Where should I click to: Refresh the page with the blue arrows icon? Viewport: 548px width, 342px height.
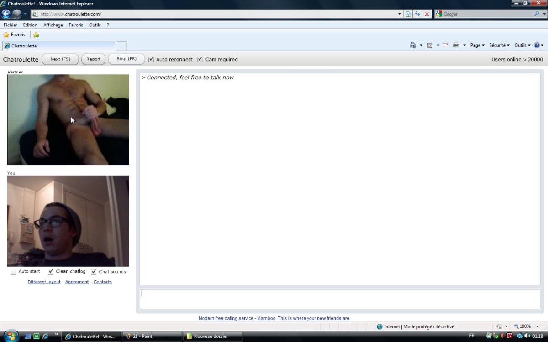(417, 14)
